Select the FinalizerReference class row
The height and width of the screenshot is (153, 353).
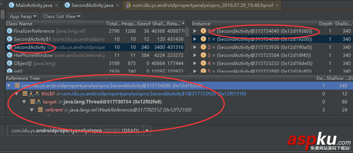coord(95,31)
